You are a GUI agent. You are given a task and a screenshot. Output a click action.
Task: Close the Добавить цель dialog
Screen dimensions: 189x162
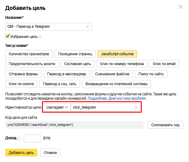181,7
